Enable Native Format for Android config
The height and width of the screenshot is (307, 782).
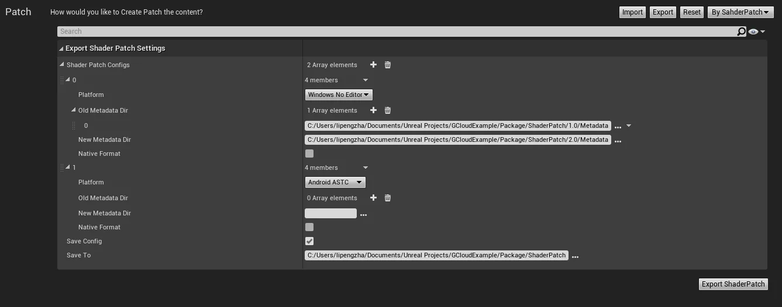click(309, 227)
